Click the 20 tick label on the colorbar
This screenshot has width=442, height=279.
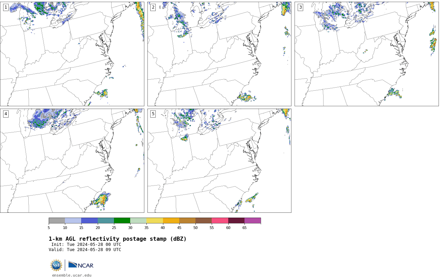98,228
